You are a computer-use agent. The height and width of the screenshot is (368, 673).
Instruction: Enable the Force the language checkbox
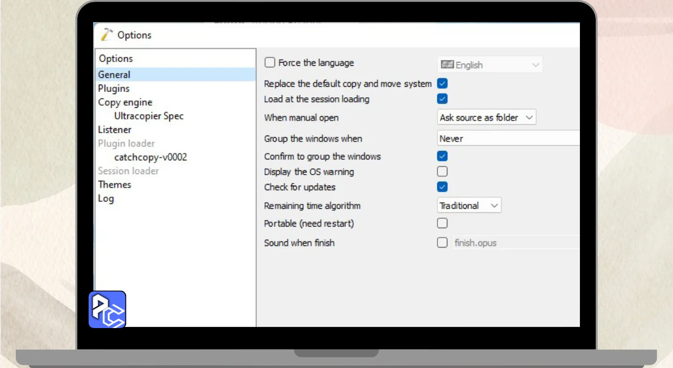[x=270, y=63]
